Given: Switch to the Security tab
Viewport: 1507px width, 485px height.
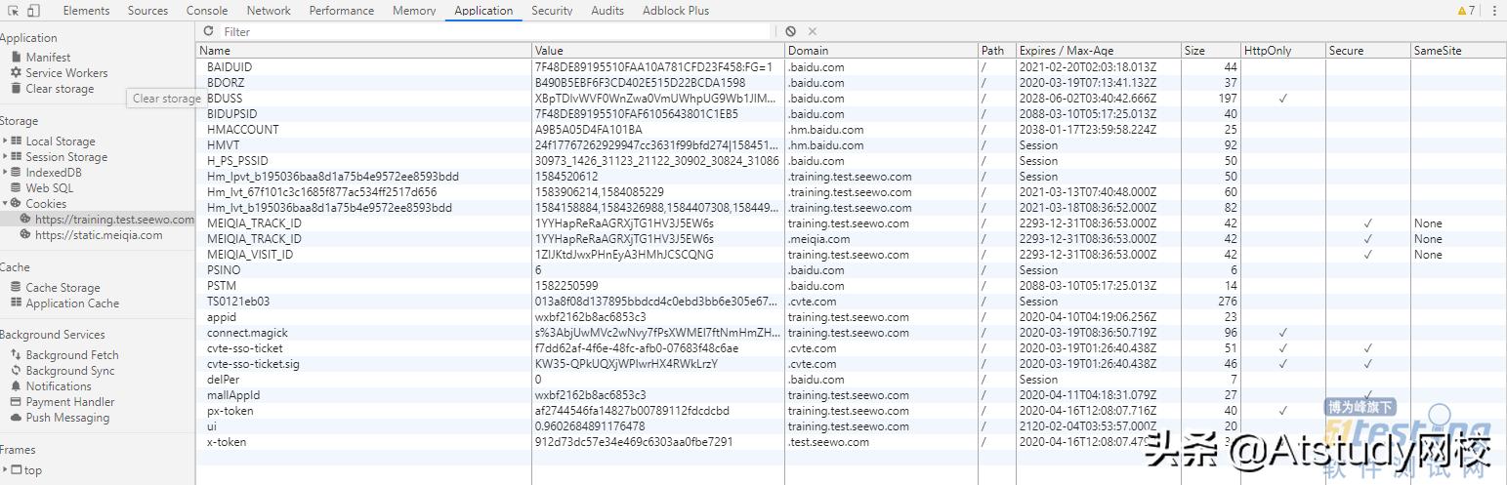Looking at the screenshot, I should [x=552, y=11].
